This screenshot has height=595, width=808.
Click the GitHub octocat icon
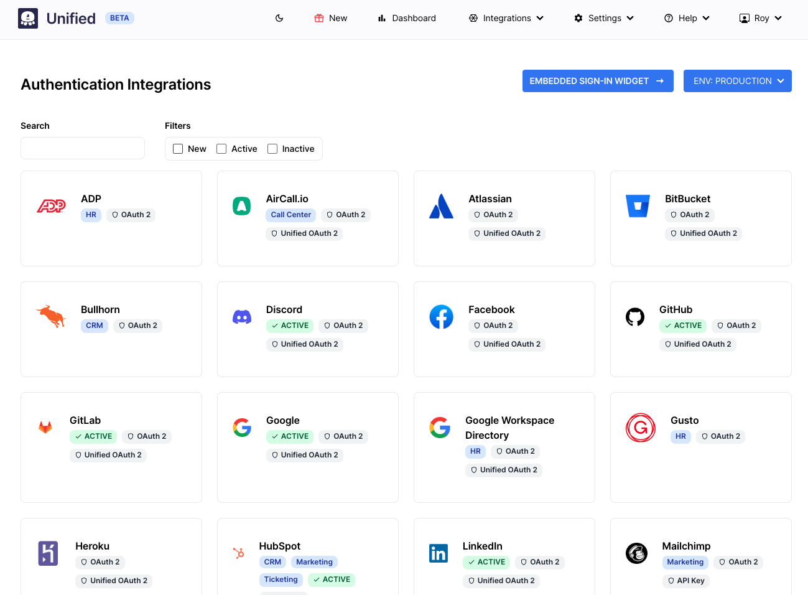coord(635,317)
